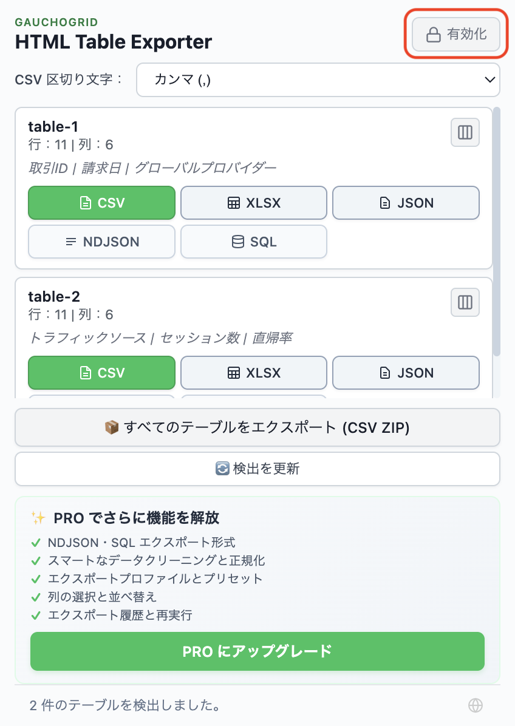Click 検出を更新 to refresh detection
515x726 pixels.
257,468
